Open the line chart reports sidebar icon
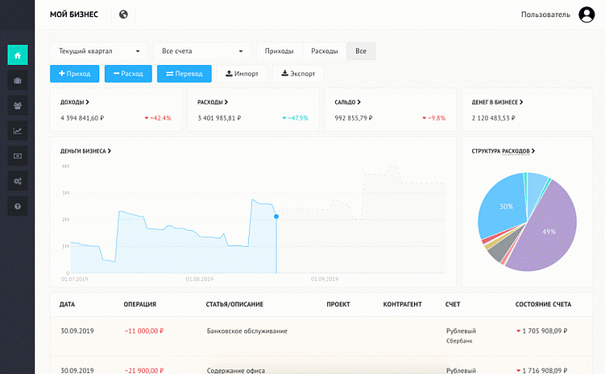 (18, 131)
